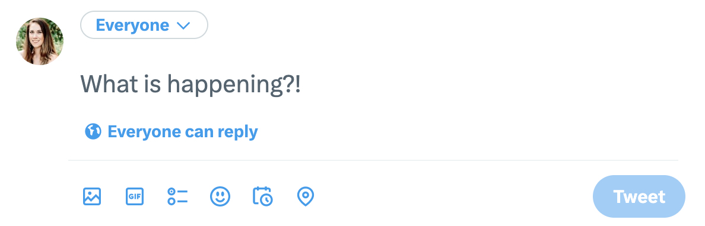Add a photo with the media icon
This screenshot has height=226, width=705.
(92, 196)
